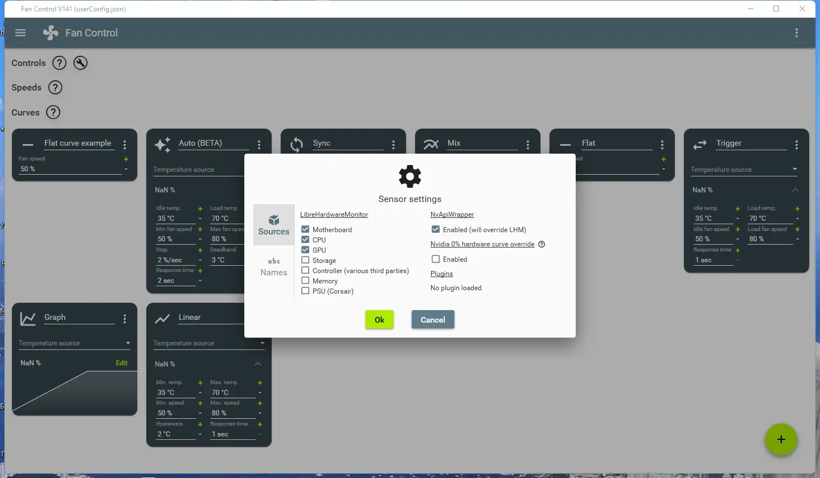
Task: Open help for the Curves section
Action: coord(53,112)
